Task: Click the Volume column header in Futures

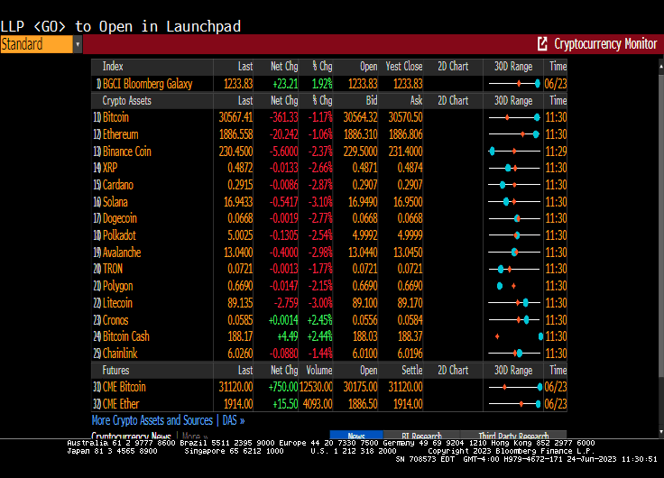Action: 319,370
